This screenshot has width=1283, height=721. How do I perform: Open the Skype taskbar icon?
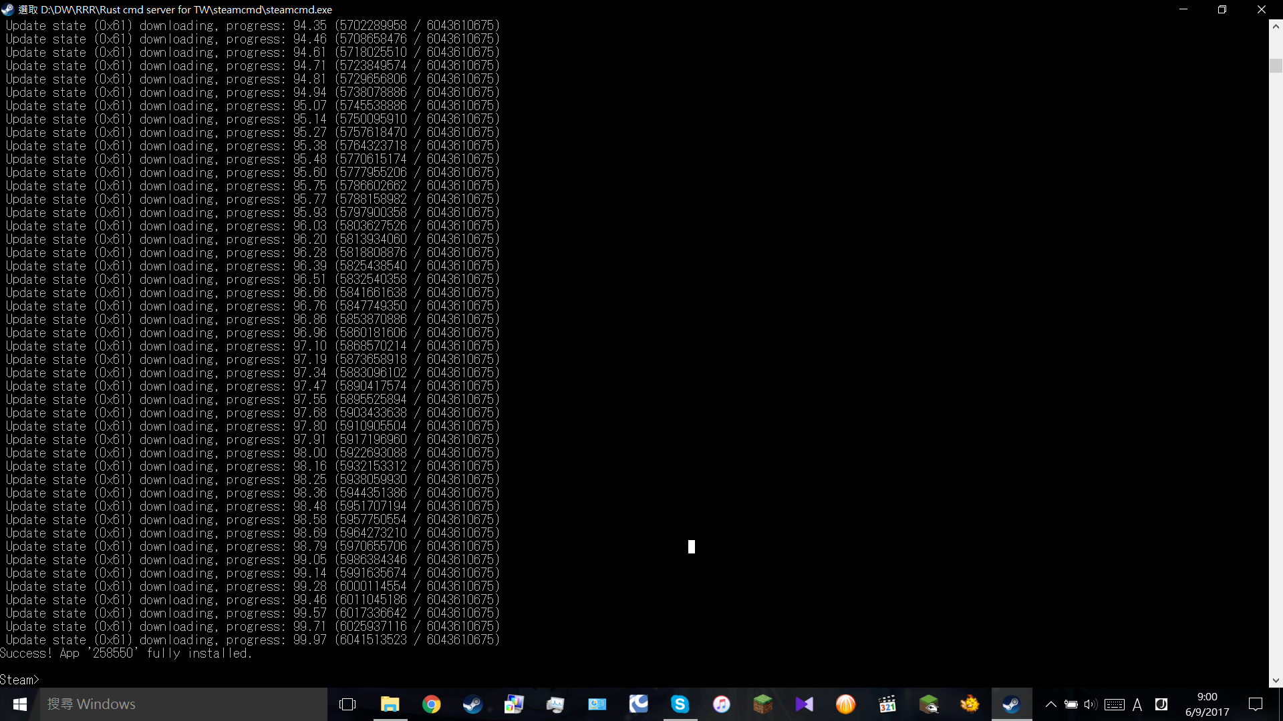(680, 704)
